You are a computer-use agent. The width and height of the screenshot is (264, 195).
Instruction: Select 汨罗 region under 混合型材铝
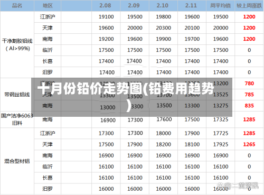tap(48, 189)
